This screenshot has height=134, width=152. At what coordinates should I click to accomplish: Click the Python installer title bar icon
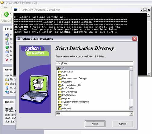coord(18,39)
